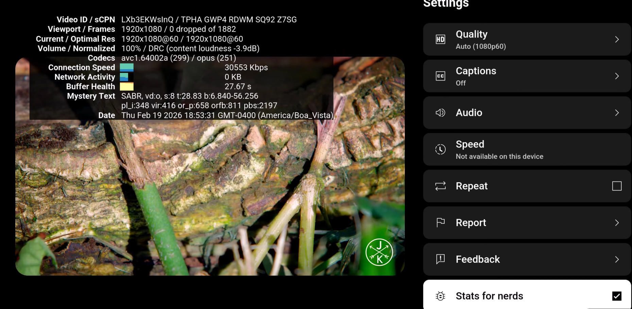
Task: Click the content loudness -3.9dB value
Action: coord(213,49)
